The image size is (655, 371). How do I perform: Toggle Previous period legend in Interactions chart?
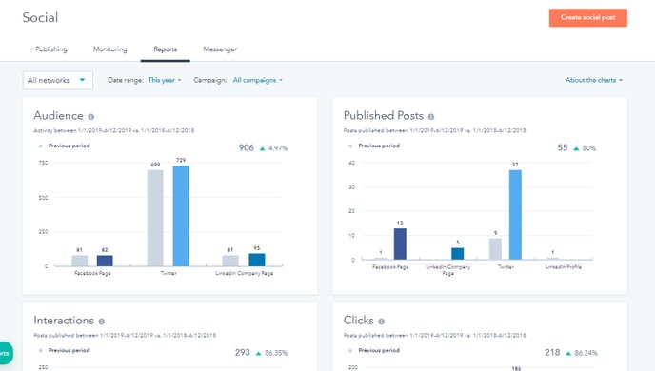[x=65, y=350]
